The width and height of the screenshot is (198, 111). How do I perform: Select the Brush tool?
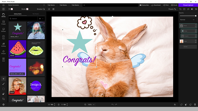pyautogui.click(x=4, y=84)
